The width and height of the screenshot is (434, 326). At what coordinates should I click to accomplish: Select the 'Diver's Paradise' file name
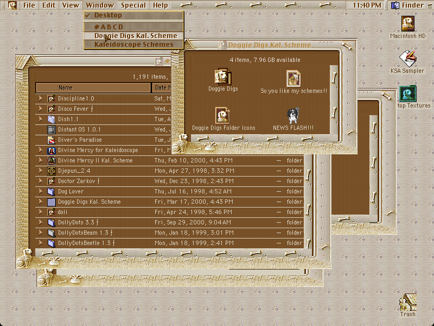click(80, 140)
